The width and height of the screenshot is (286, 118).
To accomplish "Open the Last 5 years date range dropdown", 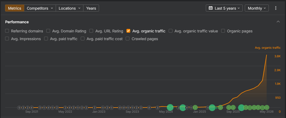I will 224,8.
